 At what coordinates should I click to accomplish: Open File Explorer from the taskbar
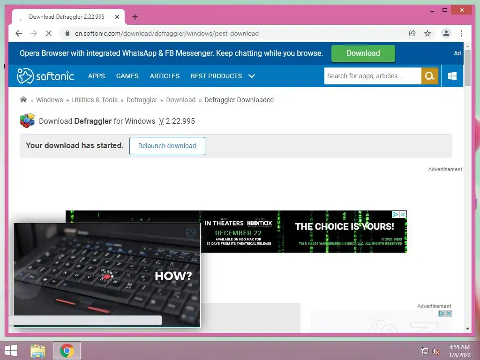click(38, 351)
